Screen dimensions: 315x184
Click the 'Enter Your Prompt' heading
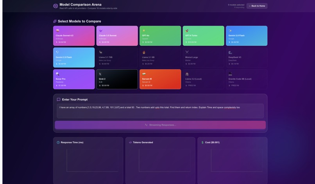[75, 100]
